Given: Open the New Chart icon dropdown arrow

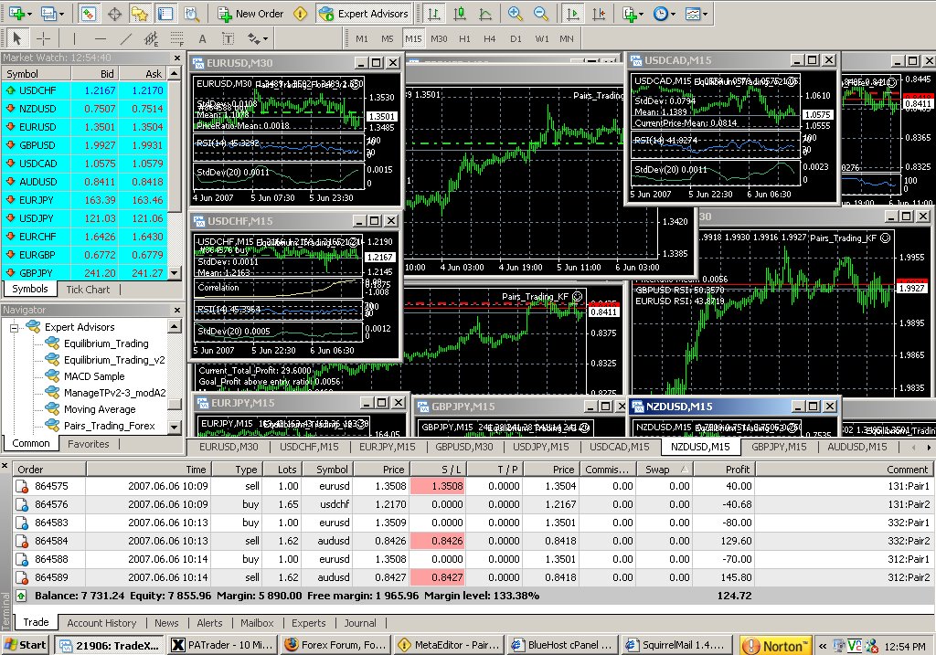Looking at the screenshot, I should pyautogui.click(x=29, y=14).
